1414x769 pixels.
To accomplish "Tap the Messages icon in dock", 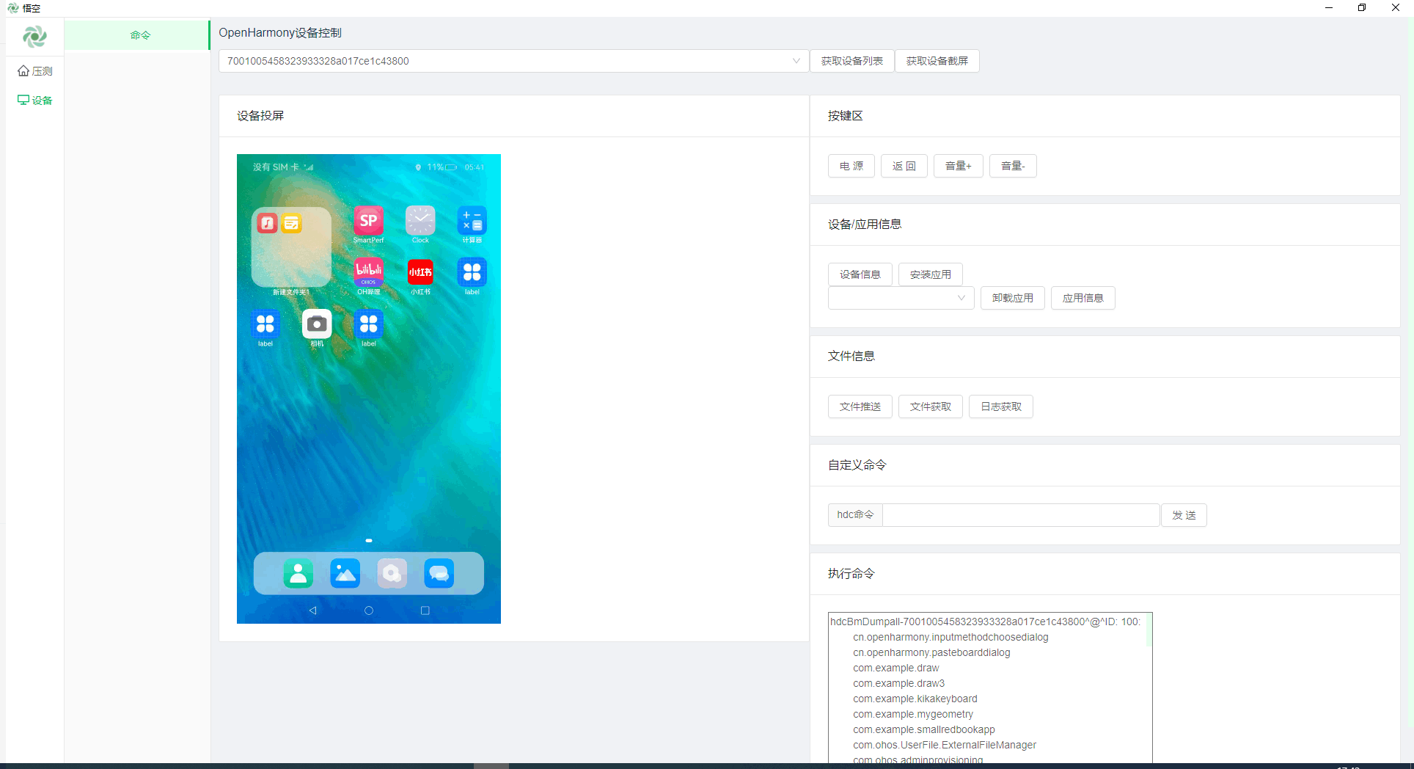I will (439, 573).
